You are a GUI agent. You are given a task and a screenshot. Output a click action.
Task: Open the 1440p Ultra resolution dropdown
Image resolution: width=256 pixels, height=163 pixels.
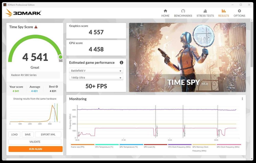click(x=96, y=77)
